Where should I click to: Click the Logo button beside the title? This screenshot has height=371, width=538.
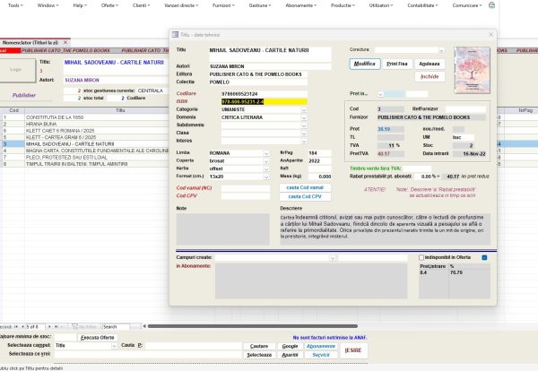pos(16,70)
